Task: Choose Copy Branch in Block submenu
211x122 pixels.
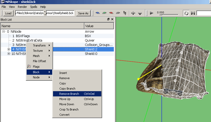Action: (77, 89)
